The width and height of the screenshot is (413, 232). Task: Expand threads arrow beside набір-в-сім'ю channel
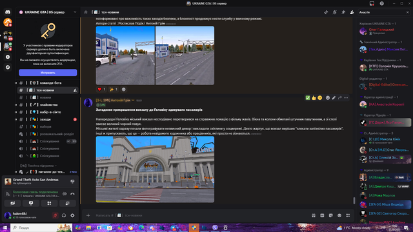pos(16,112)
